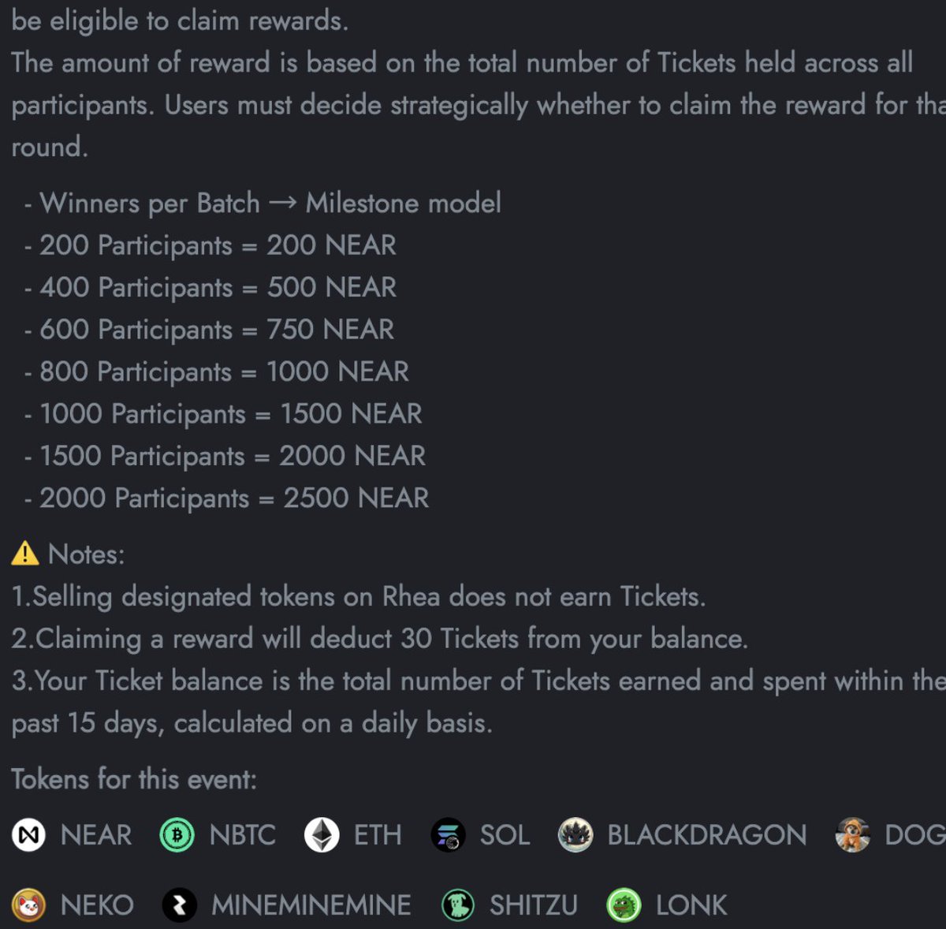The image size is (946, 929).
Task: Click the LONK frog icon
Action: [624, 905]
